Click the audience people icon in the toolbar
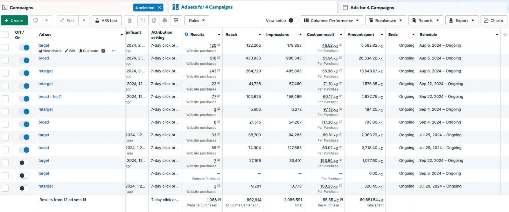509x212 pixels. tap(165, 20)
